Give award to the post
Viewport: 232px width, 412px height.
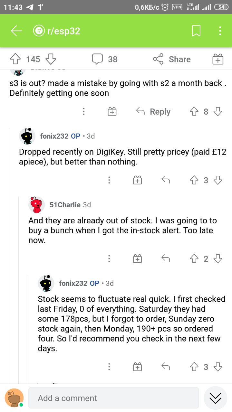(x=218, y=59)
